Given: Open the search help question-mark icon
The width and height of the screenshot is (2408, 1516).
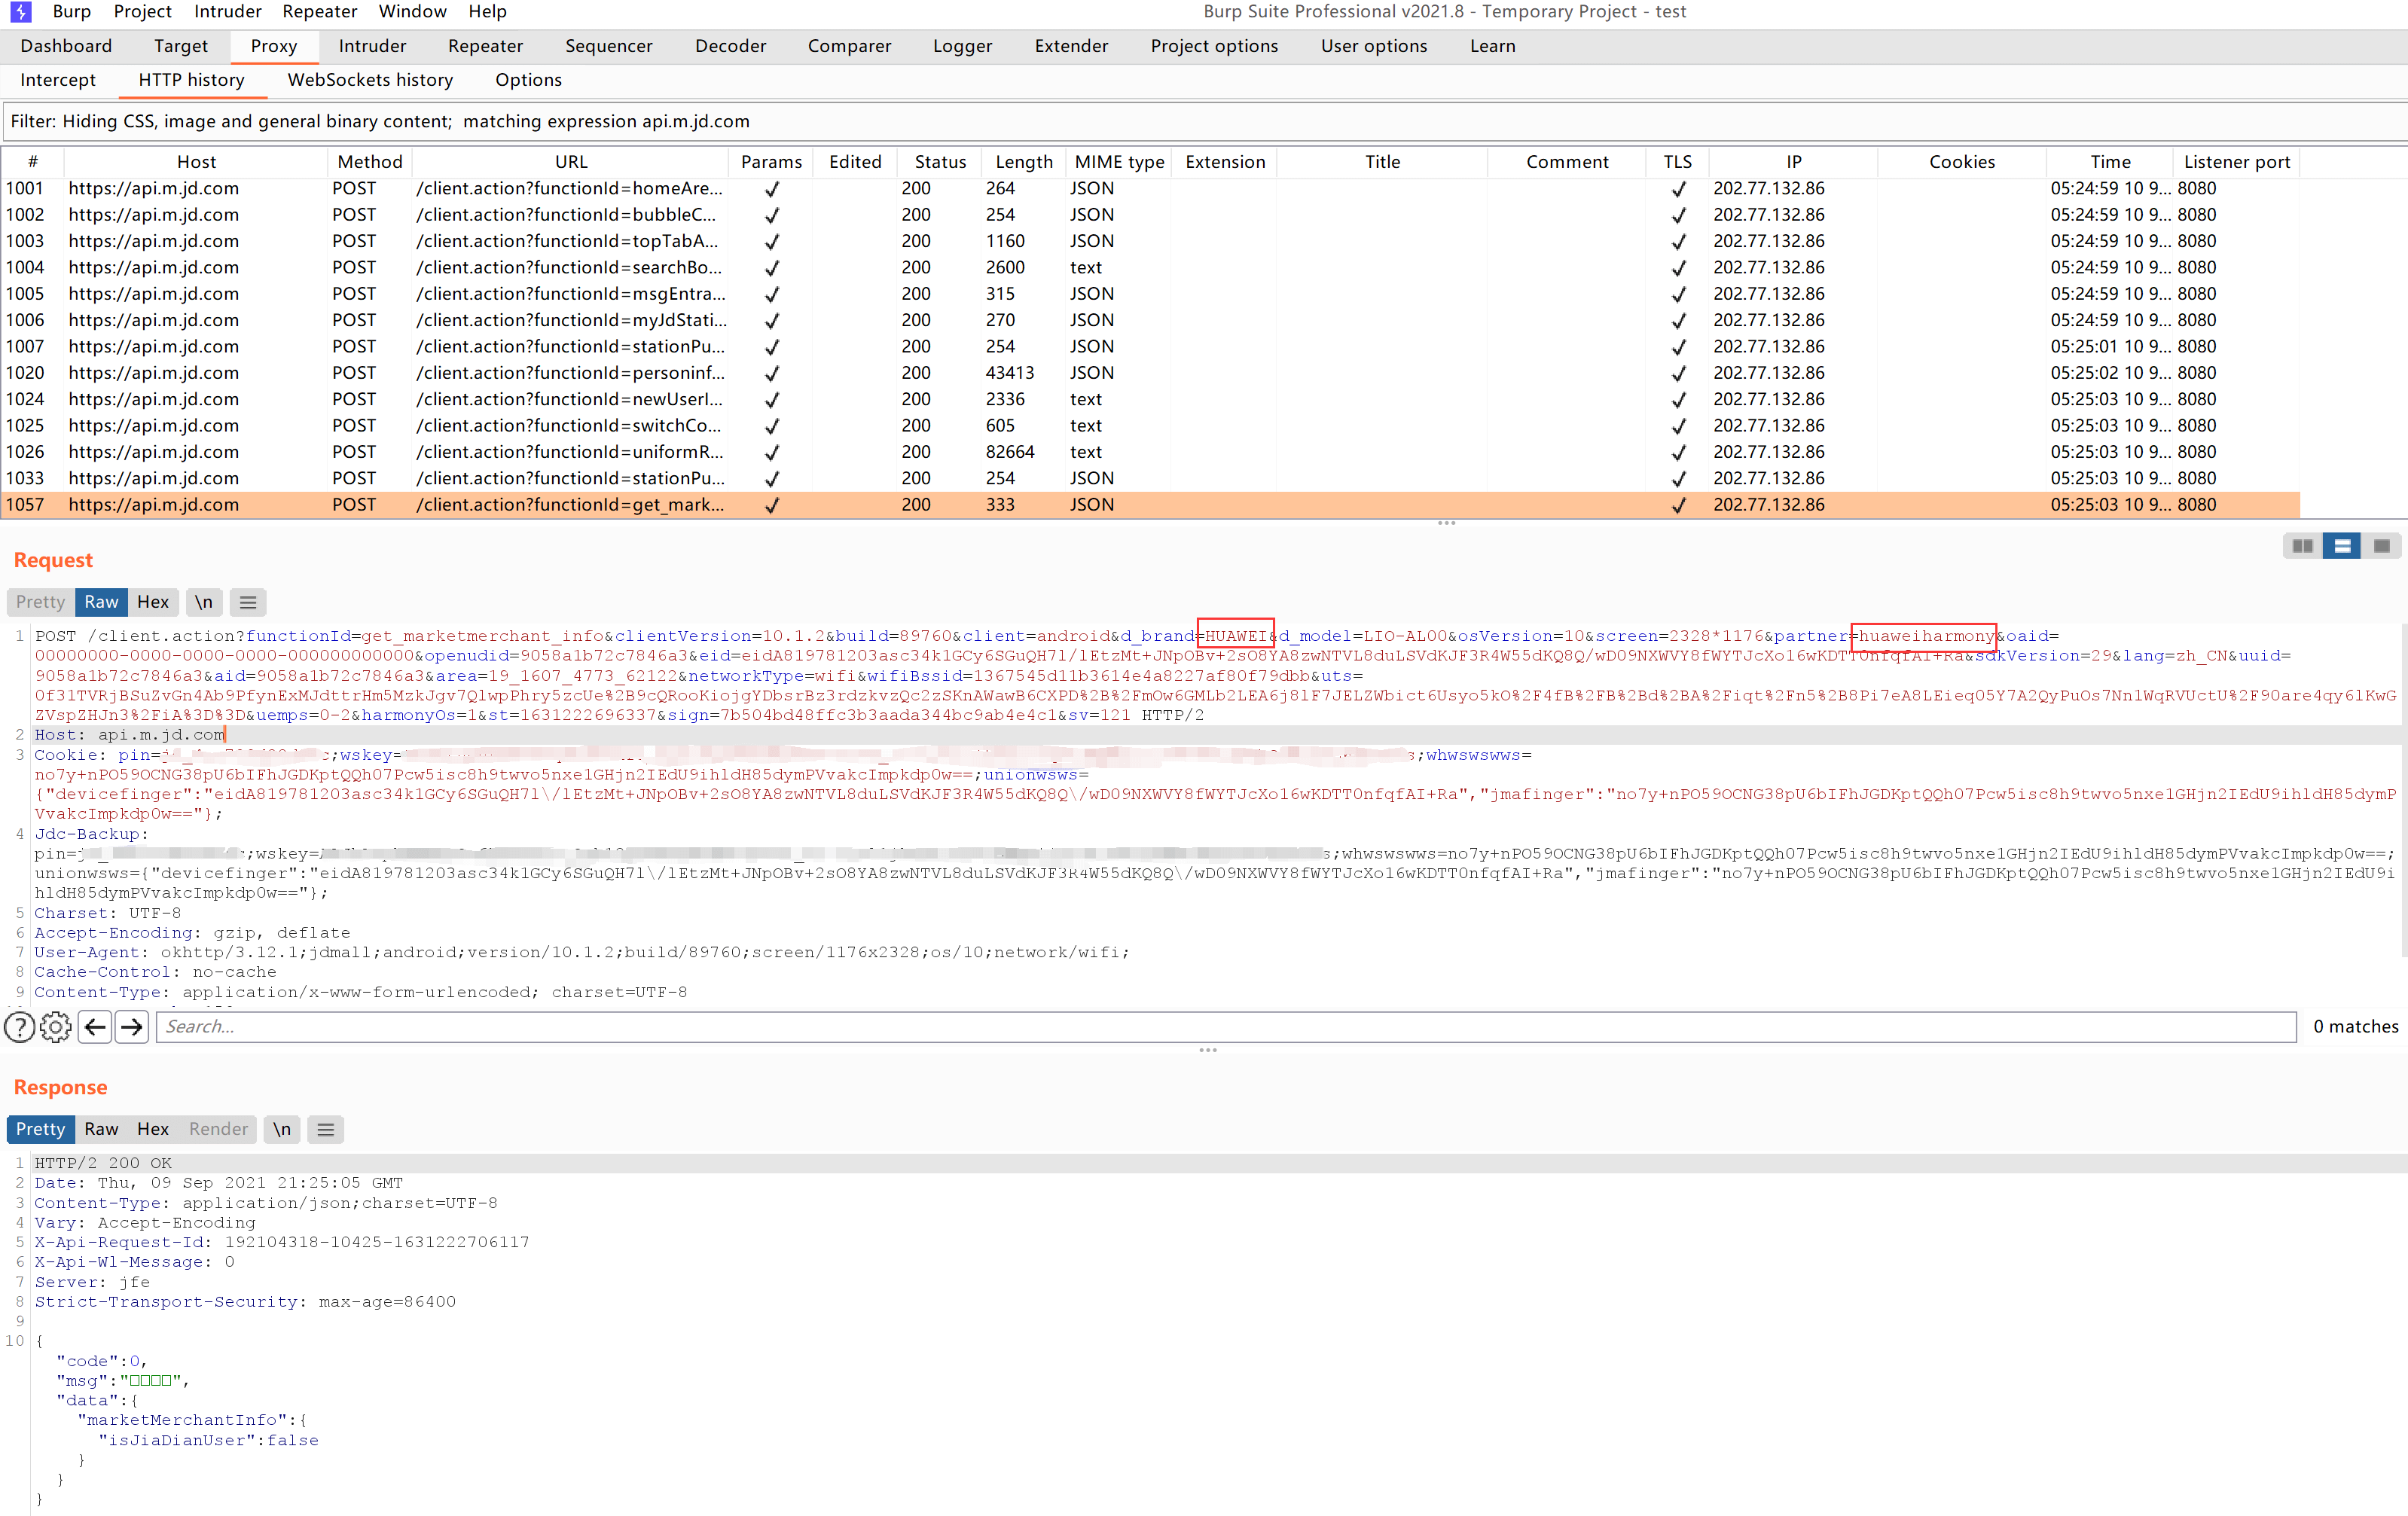Looking at the screenshot, I should point(20,1027).
